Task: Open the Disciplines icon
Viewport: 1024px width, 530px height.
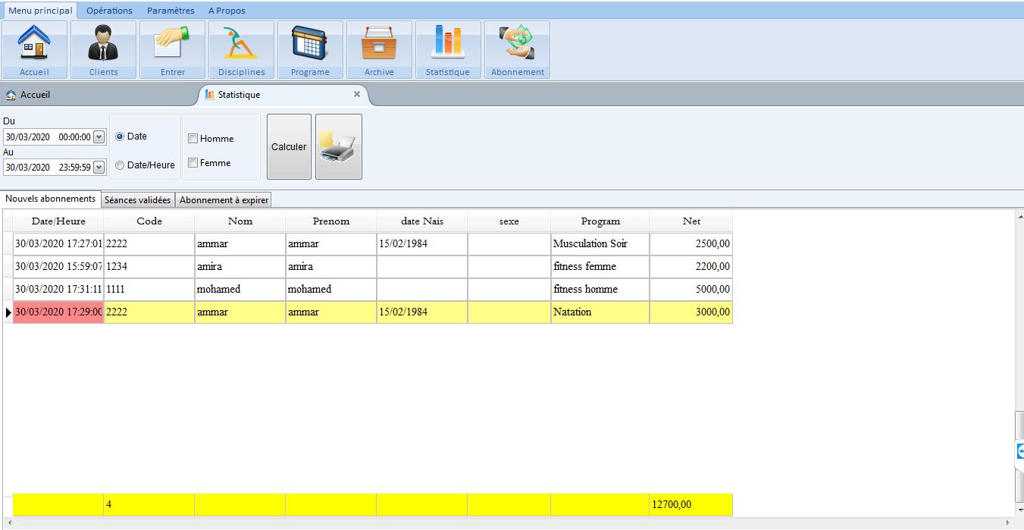Action: 241,49
